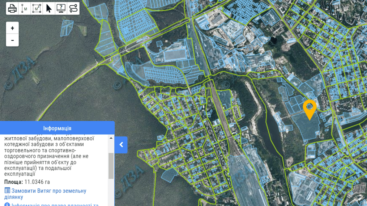367x206 pixels.
Task: Zoom out with the minus button
Action: pyautogui.click(x=12, y=40)
